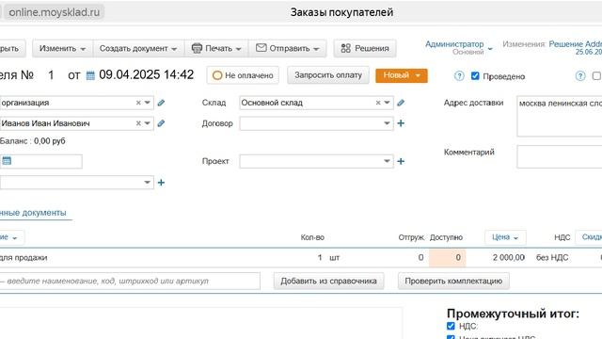Edit Основной склад with pencil icon
The width and height of the screenshot is (602, 339).
click(401, 103)
